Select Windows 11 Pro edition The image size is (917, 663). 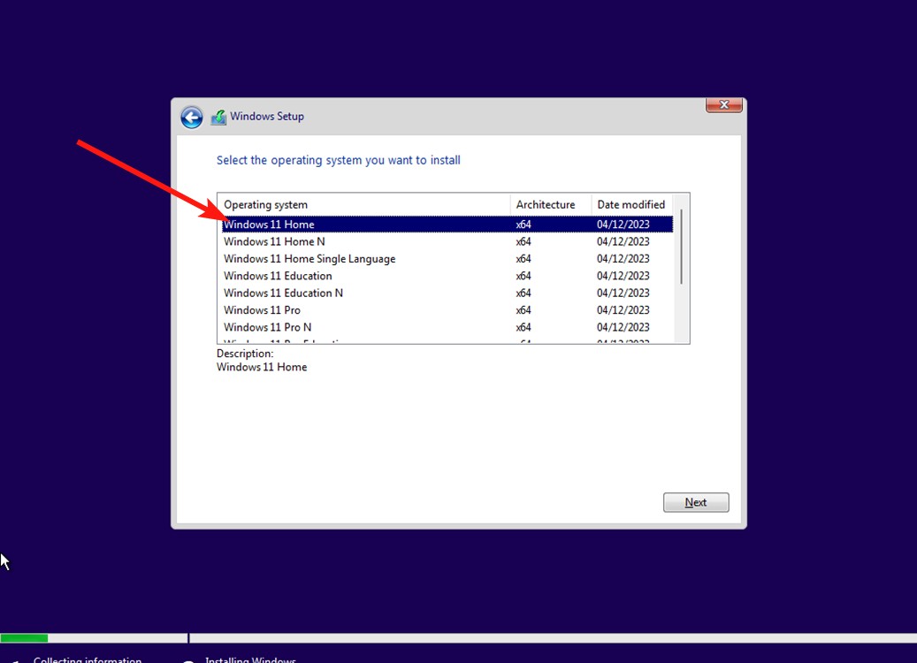click(x=262, y=309)
